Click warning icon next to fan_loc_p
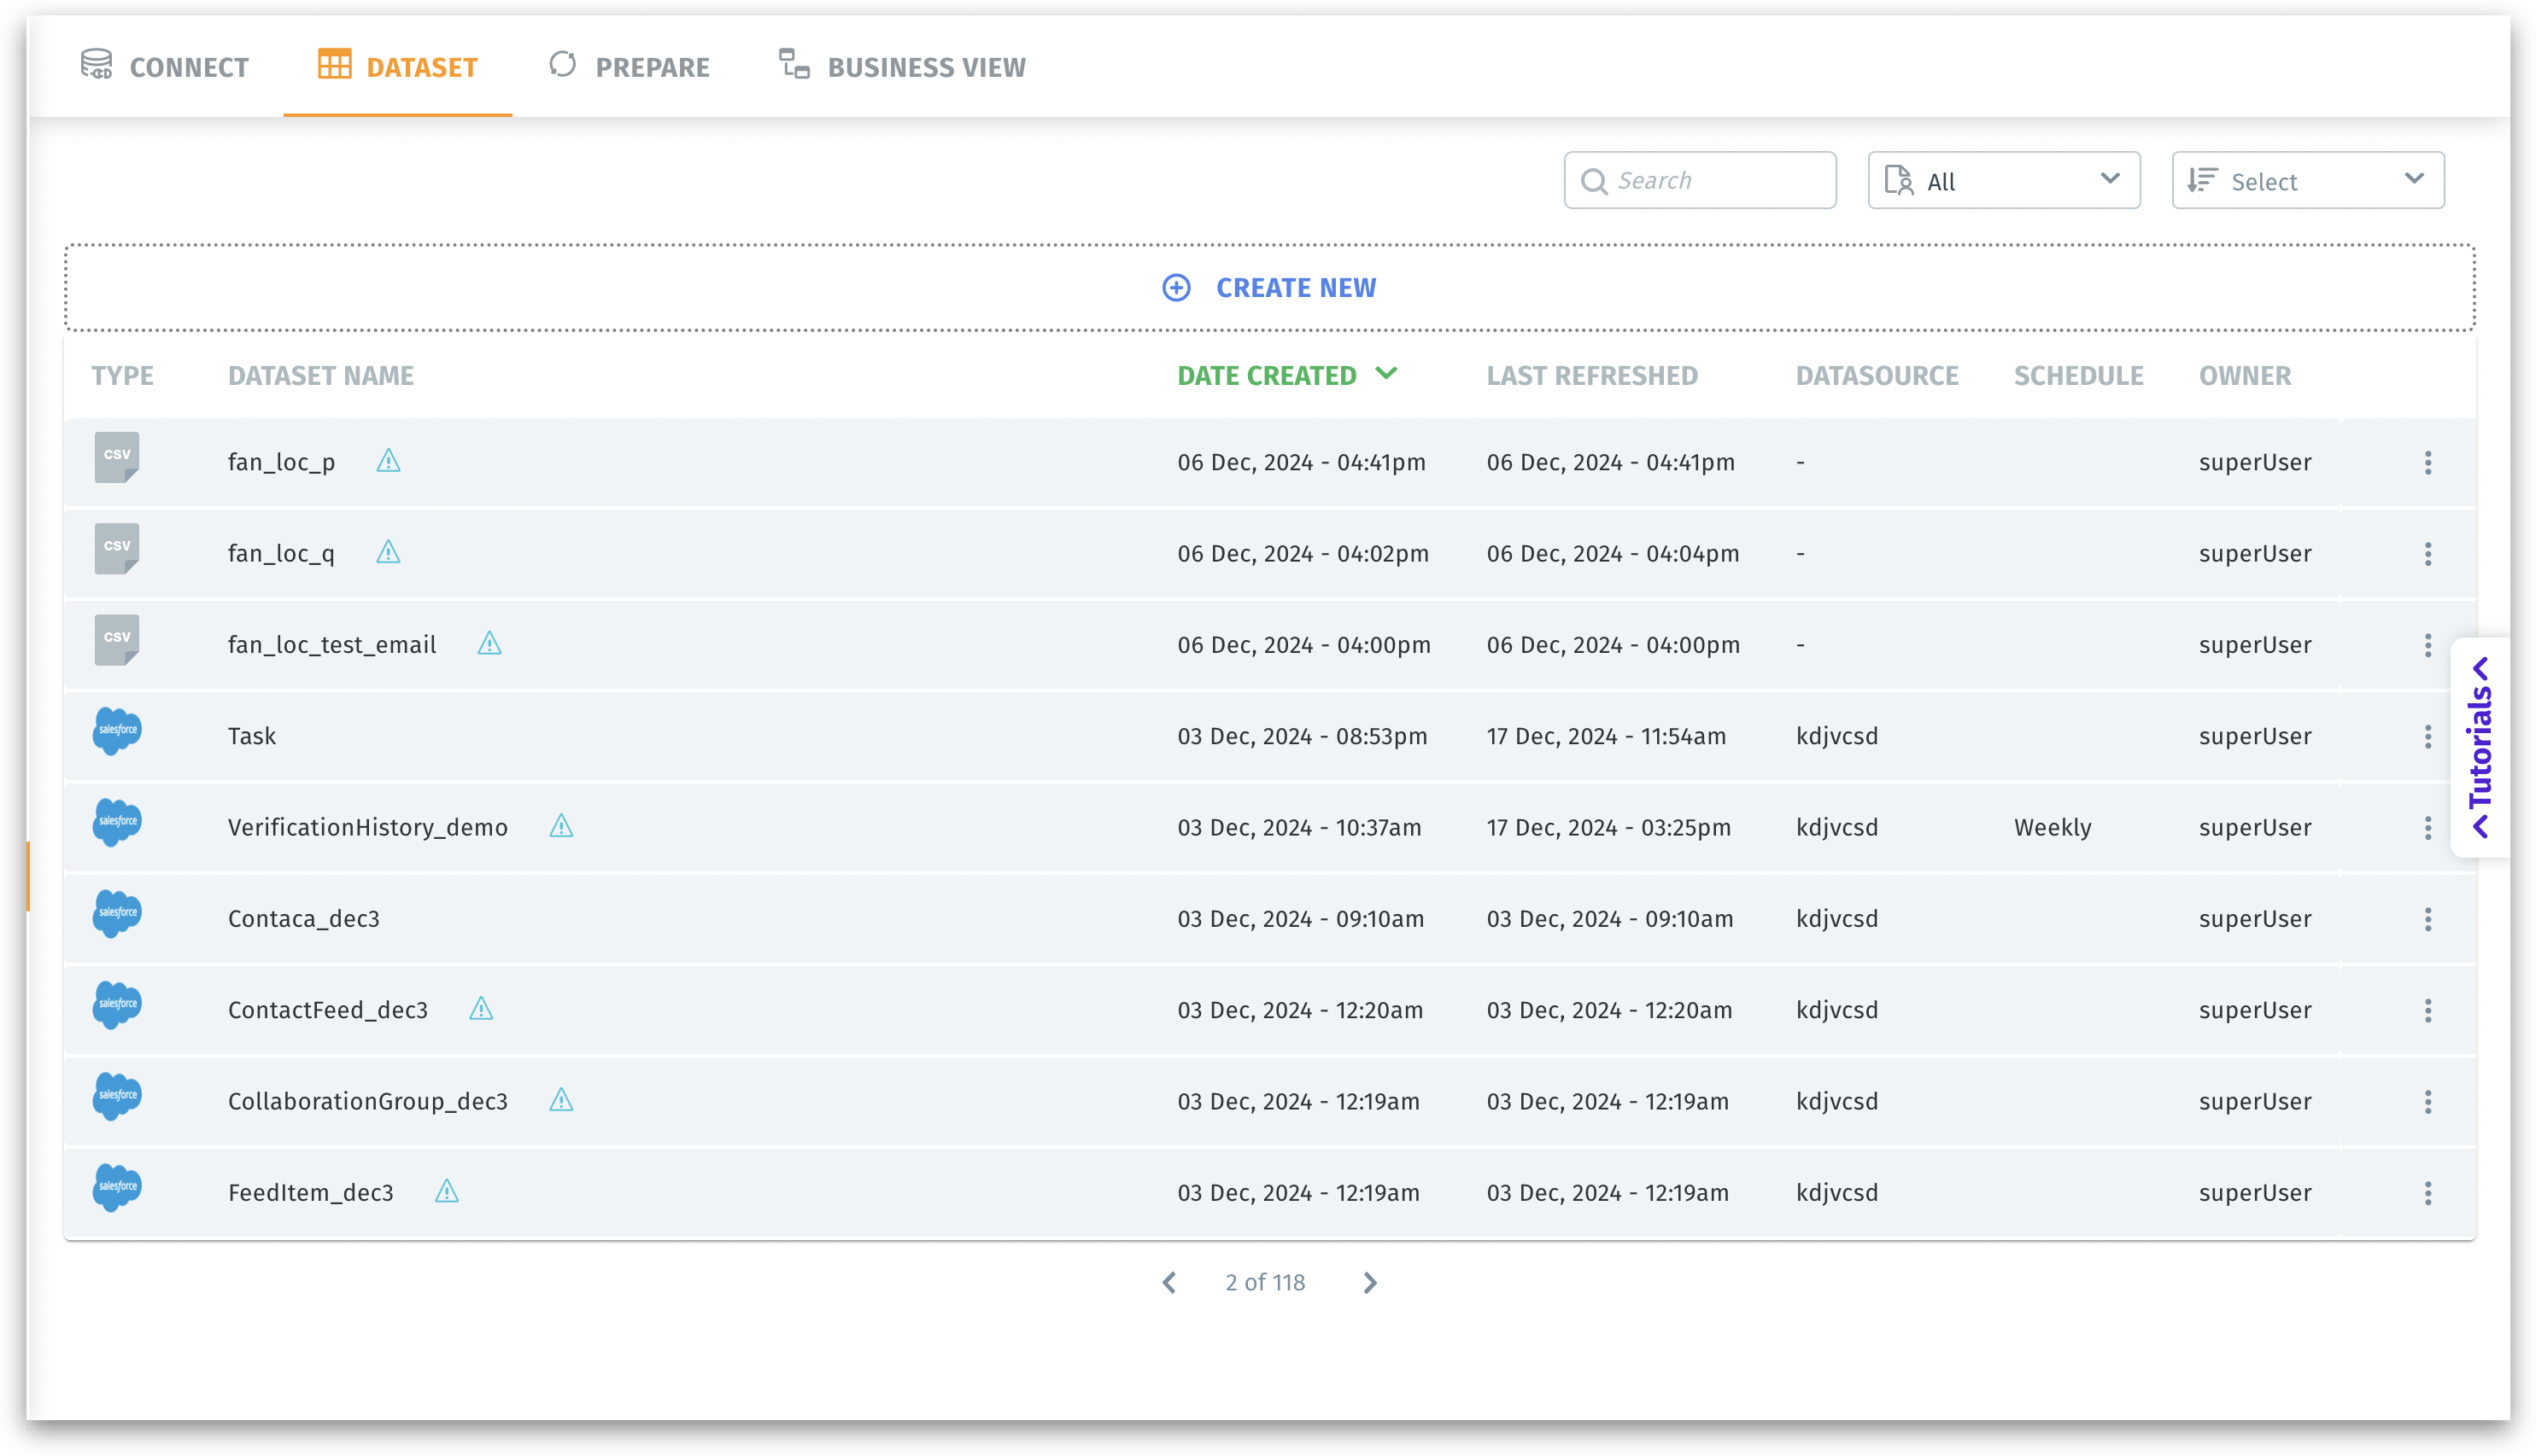 click(389, 461)
